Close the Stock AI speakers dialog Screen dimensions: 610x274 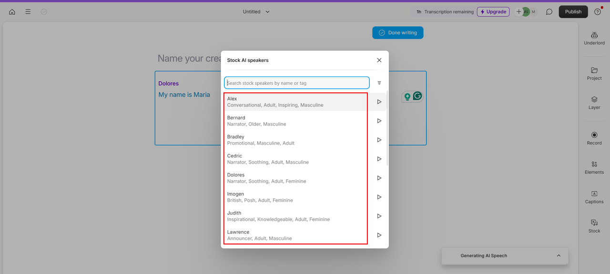pyautogui.click(x=379, y=60)
